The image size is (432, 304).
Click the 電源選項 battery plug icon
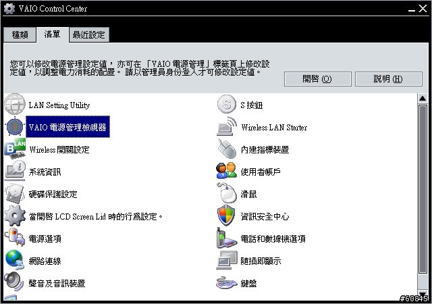(15, 238)
